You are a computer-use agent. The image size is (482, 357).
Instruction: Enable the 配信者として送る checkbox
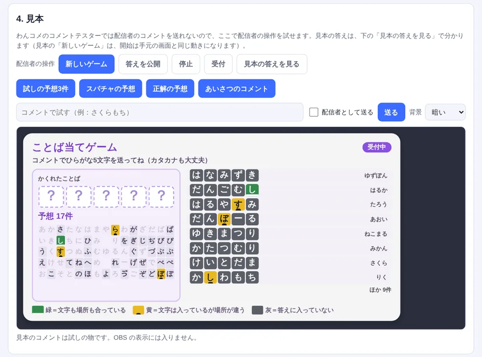coord(314,112)
